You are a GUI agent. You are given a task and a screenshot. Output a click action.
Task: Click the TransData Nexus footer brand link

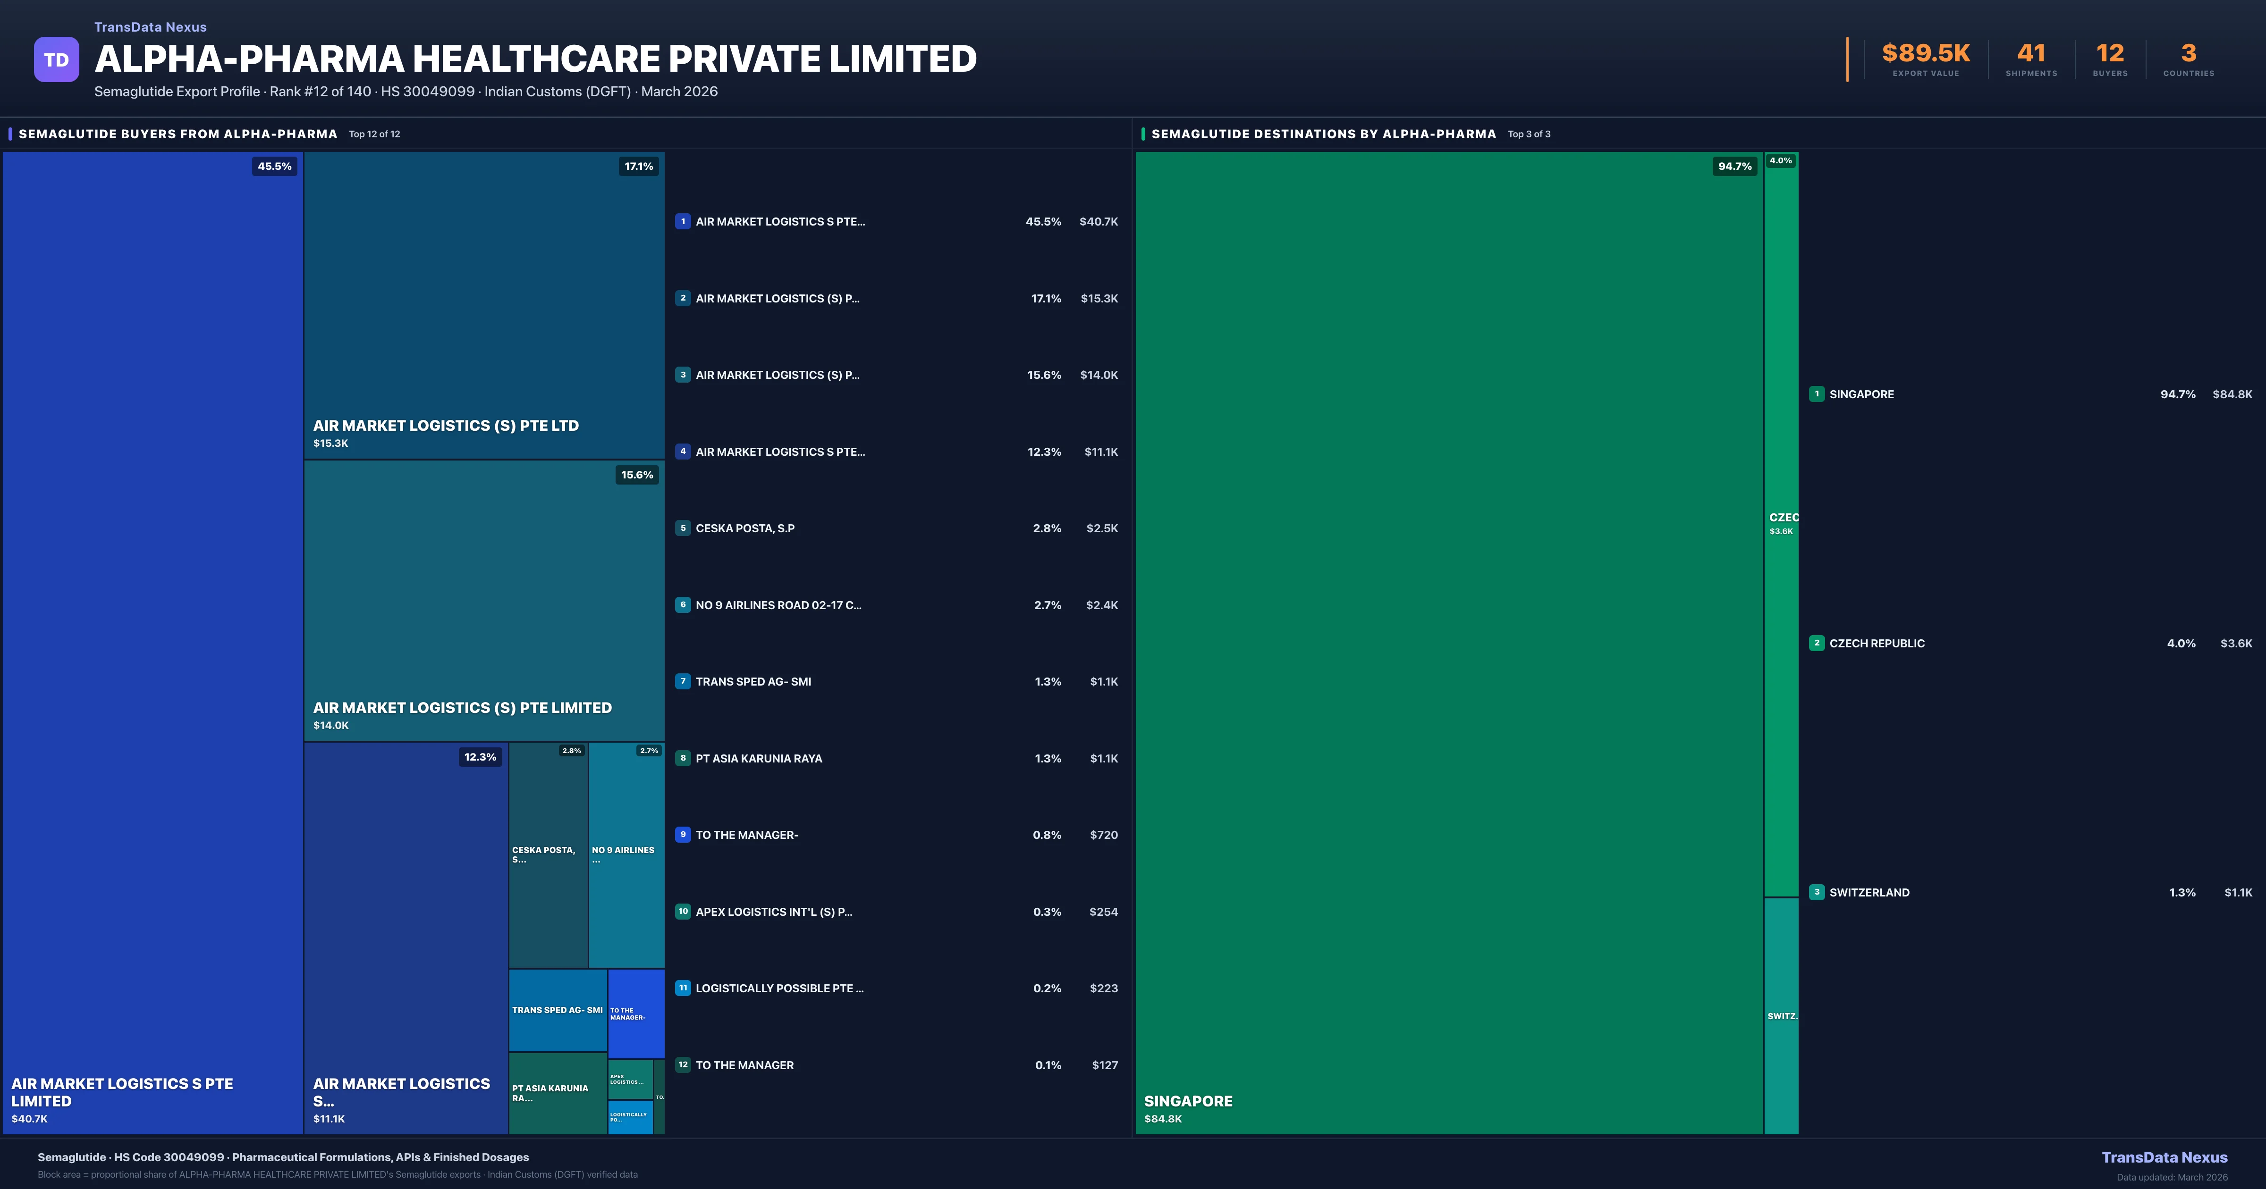[2164, 1157]
